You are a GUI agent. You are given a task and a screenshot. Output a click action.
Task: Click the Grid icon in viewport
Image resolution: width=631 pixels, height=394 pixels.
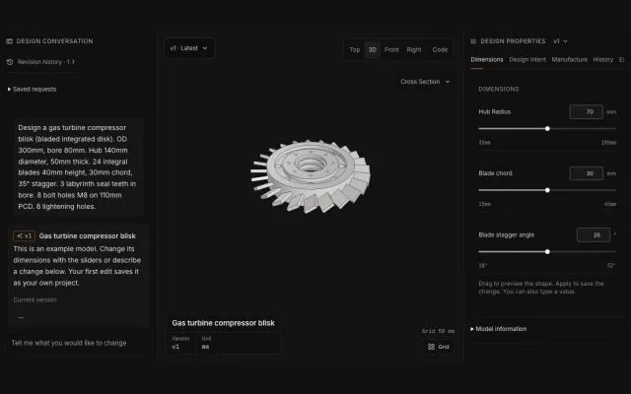431,347
